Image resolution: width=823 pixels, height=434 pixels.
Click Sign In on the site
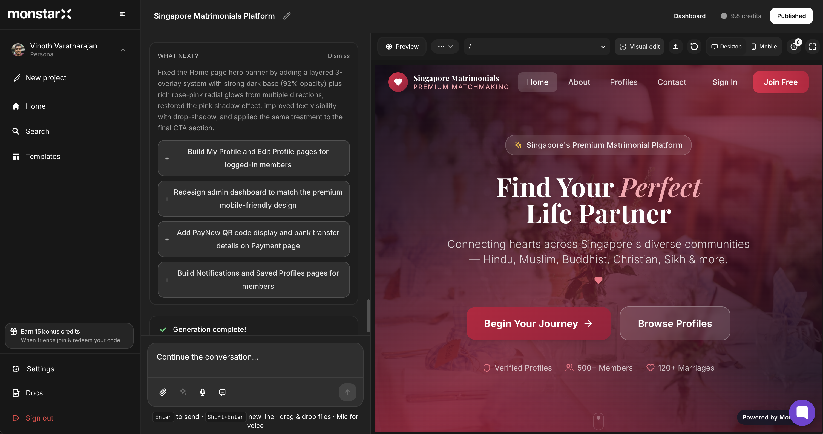(725, 82)
